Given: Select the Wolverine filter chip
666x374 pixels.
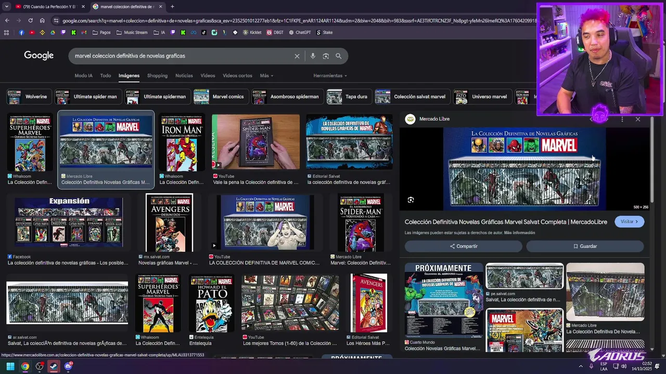Looking at the screenshot, I should pos(29,97).
